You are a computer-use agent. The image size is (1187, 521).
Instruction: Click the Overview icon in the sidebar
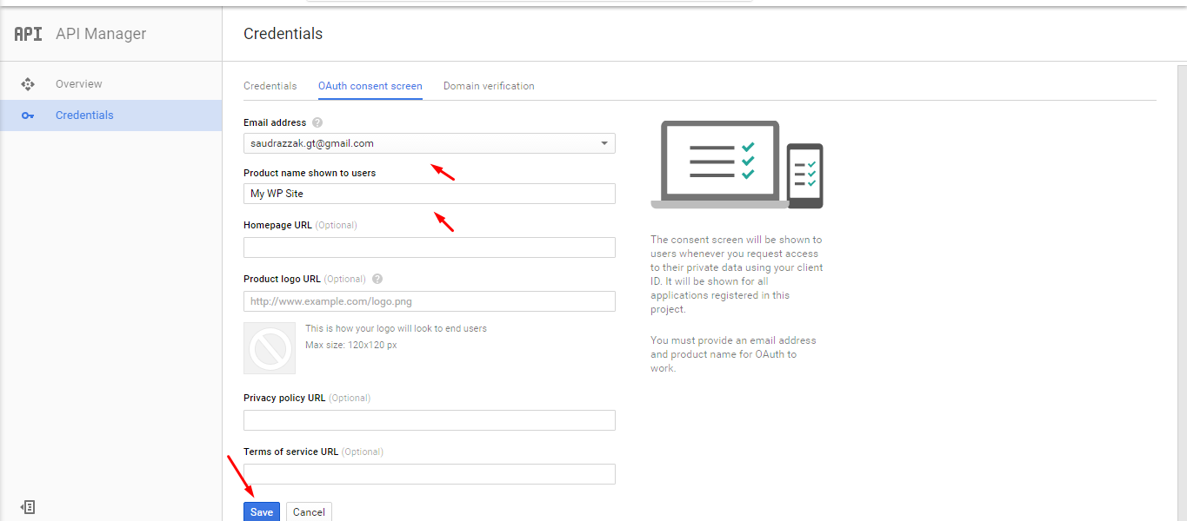(x=28, y=84)
